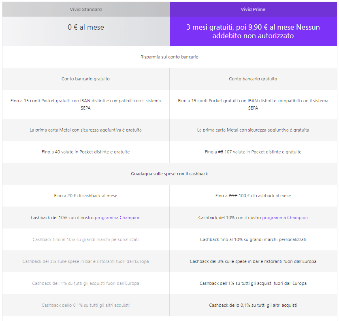
Task: Click Conto bancario gratuito in Standard column
Action: tap(85, 79)
